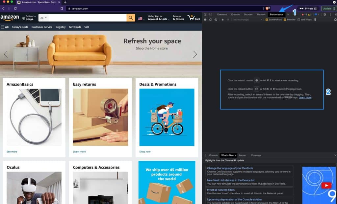Open the Amazon shopping cart
This screenshot has height=204, width=337.
coord(194,18)
